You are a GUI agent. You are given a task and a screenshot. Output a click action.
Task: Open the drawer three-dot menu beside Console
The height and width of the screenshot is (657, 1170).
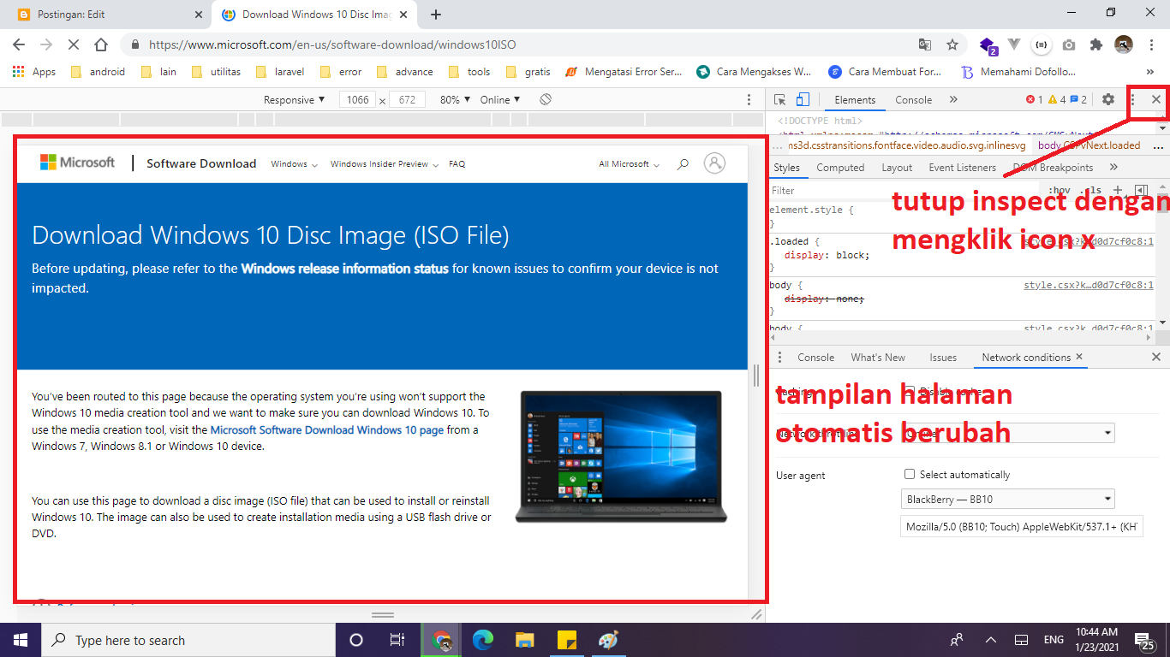[779, 357]
